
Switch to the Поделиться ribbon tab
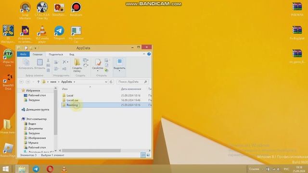(x=56, y=54)
